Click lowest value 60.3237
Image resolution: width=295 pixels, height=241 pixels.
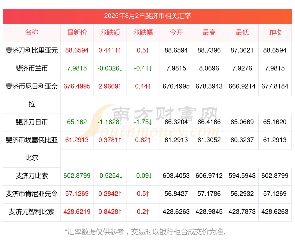(x=242, y=140)
